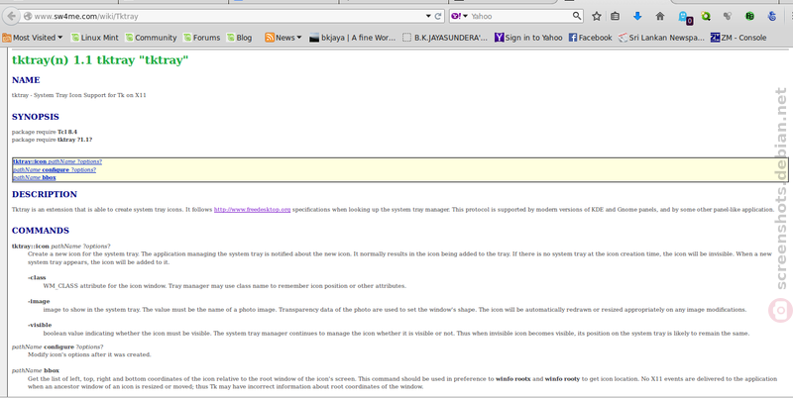Open the Facebook bookmark
This screenshot has width=793, height=398.
(x=590, y=38)
